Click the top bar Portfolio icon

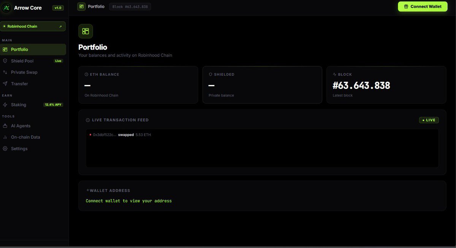pyautogui.click(x=81, y=6)
